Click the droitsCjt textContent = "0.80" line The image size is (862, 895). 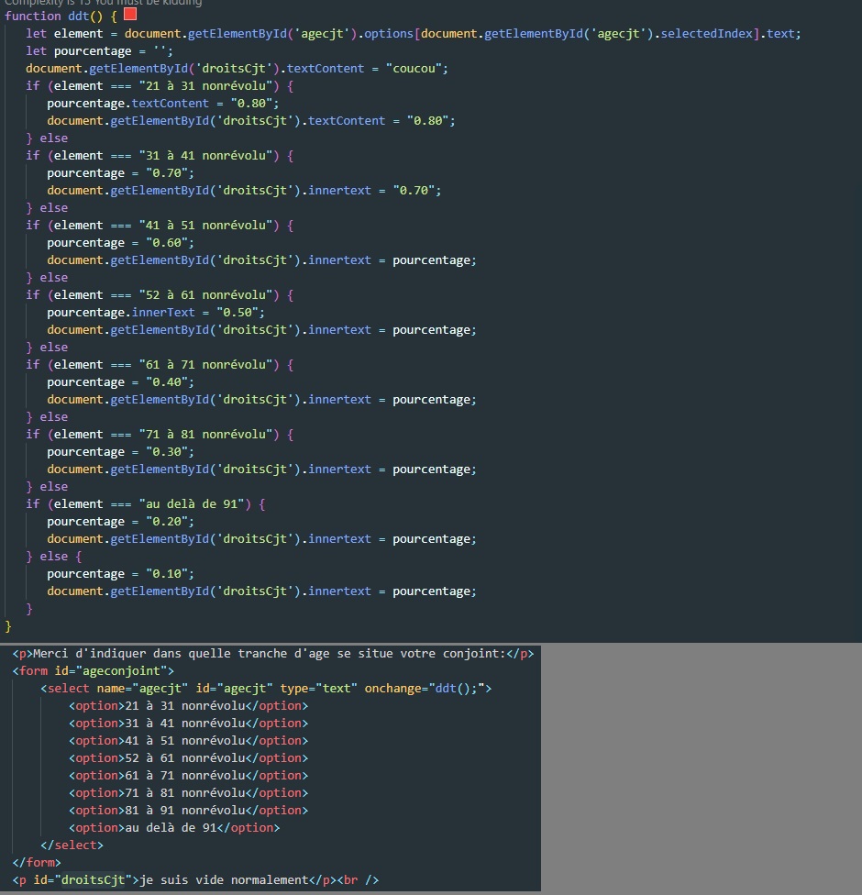pos(251,121)
